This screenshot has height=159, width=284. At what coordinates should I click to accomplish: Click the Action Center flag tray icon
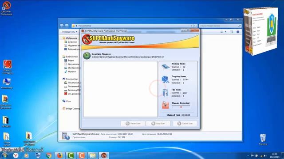252,155
